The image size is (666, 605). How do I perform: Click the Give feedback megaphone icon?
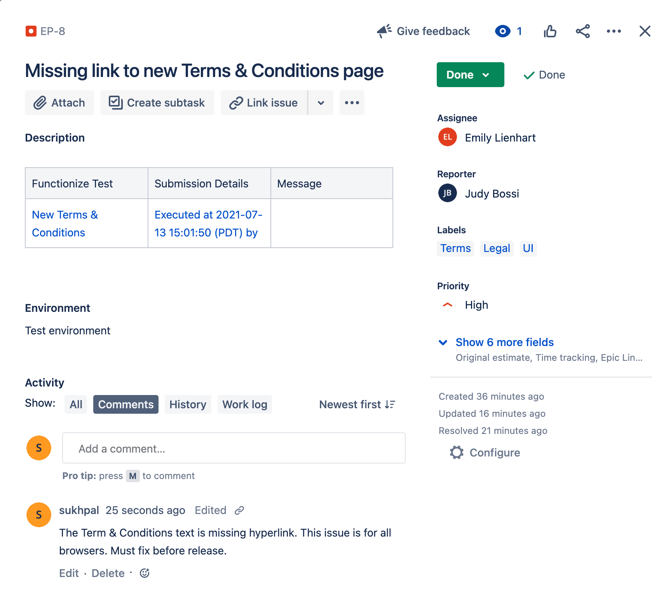[384, 31]
